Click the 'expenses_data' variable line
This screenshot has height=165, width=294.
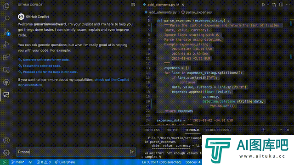(195, 120)
